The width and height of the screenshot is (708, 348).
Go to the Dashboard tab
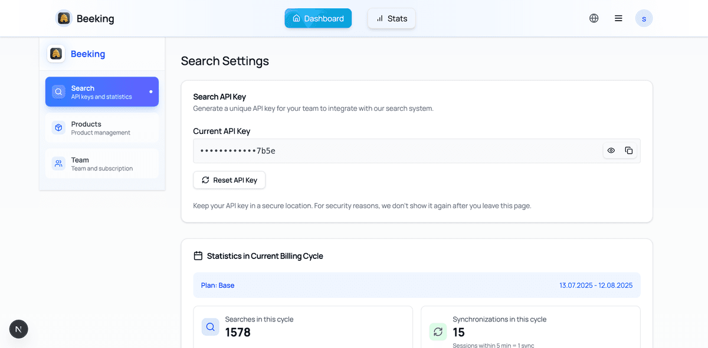coord(318,18)
